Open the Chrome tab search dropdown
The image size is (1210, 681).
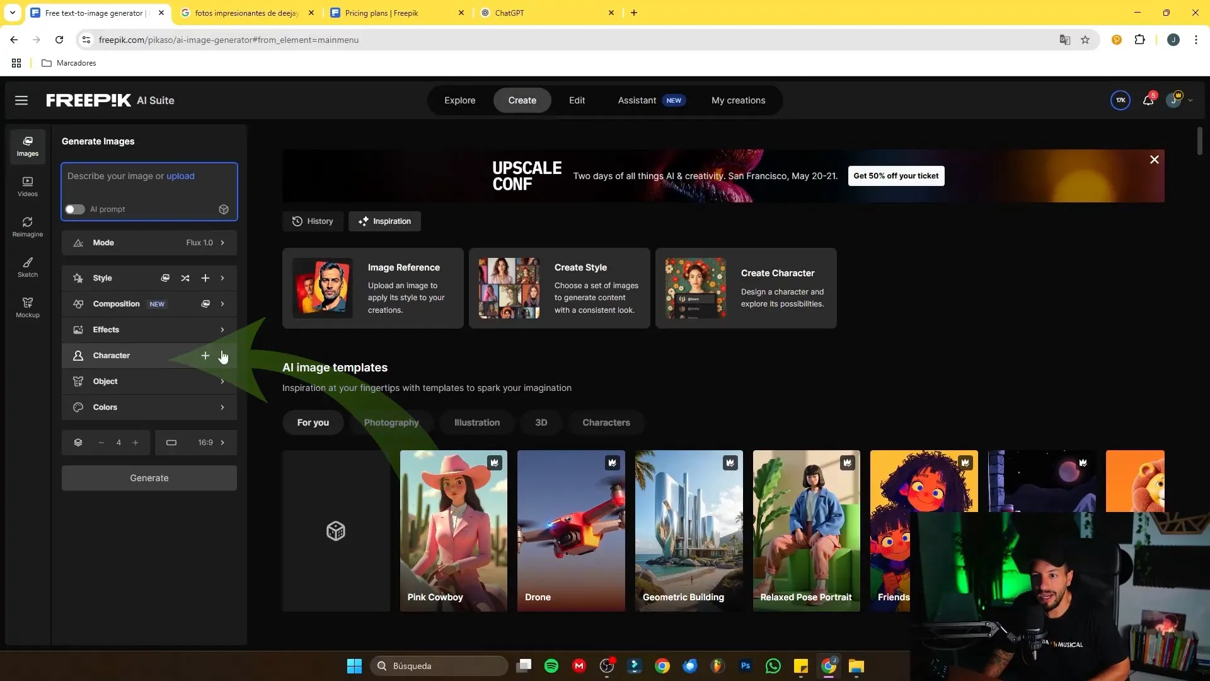tap(12, 13)
